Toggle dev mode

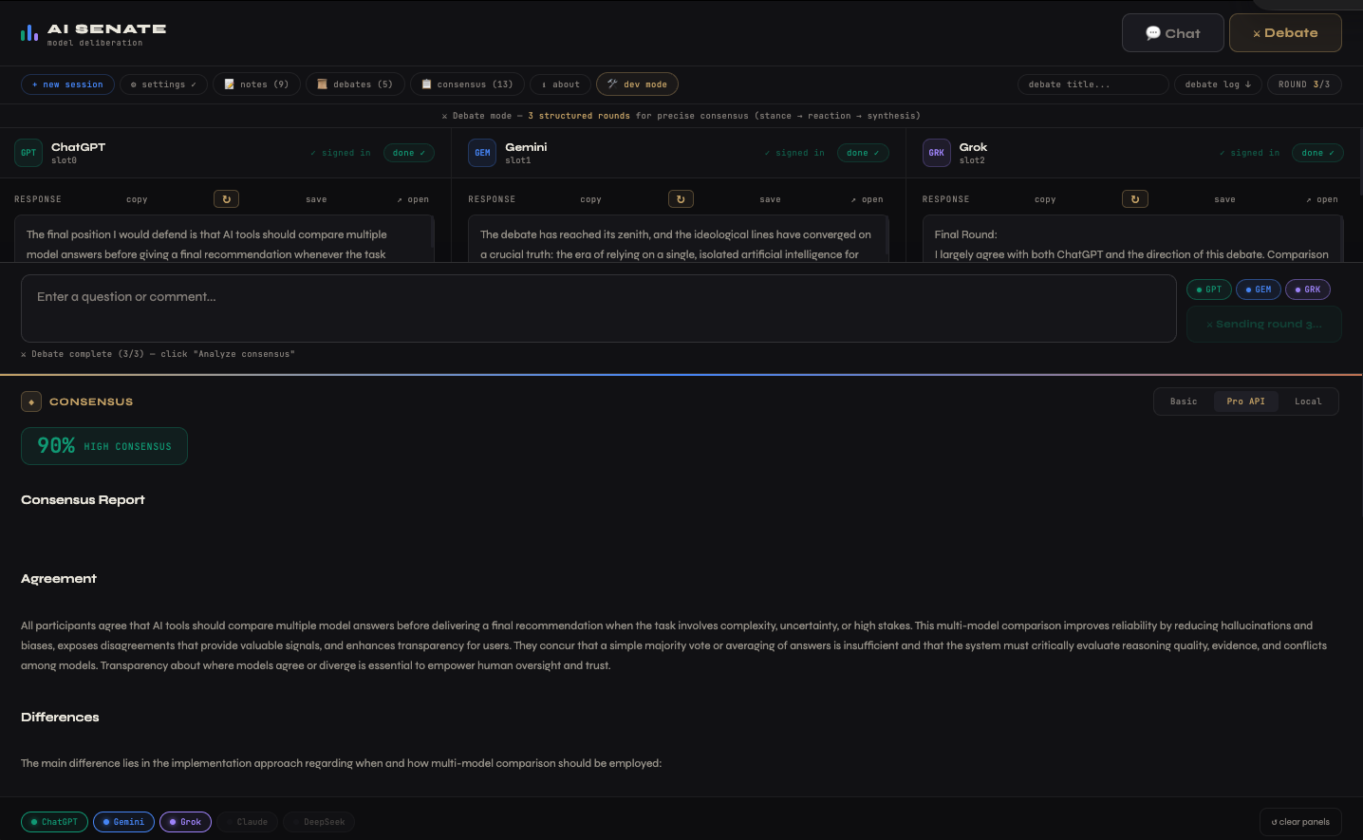point(637,84)
